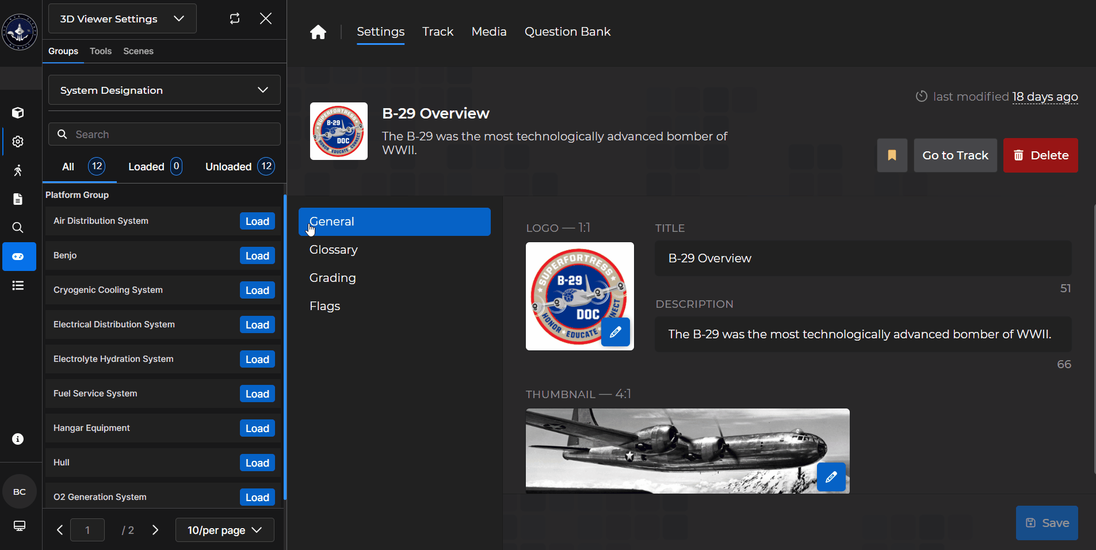
Task: Close the 3D Viewer Settings panel
Action: pyautogui.click(x=266, y=18)
